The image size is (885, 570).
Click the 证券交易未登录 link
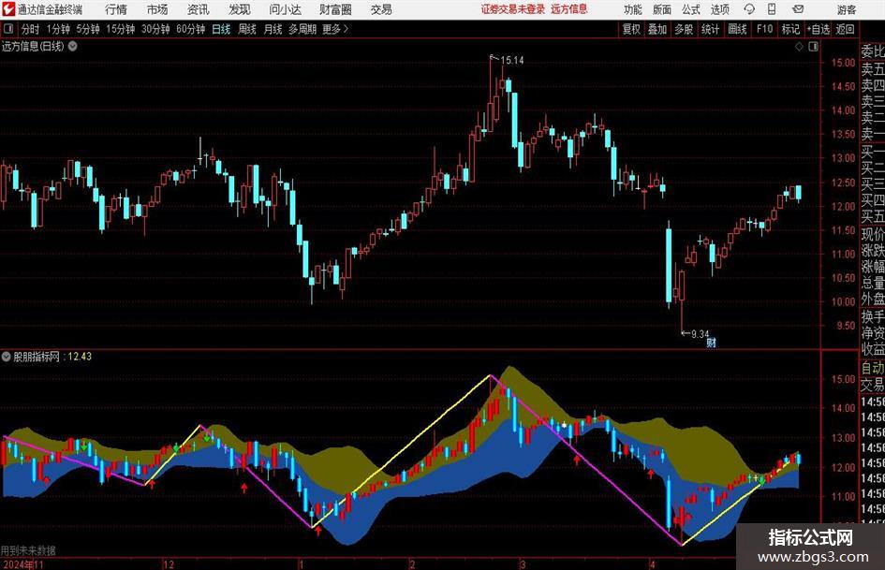(x=513, y=9)
